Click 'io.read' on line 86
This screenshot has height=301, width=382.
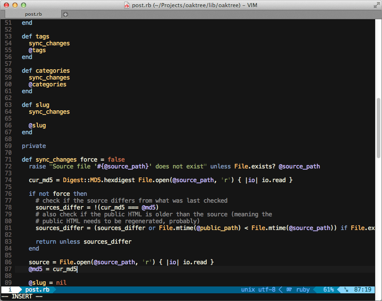coord(195,262)
